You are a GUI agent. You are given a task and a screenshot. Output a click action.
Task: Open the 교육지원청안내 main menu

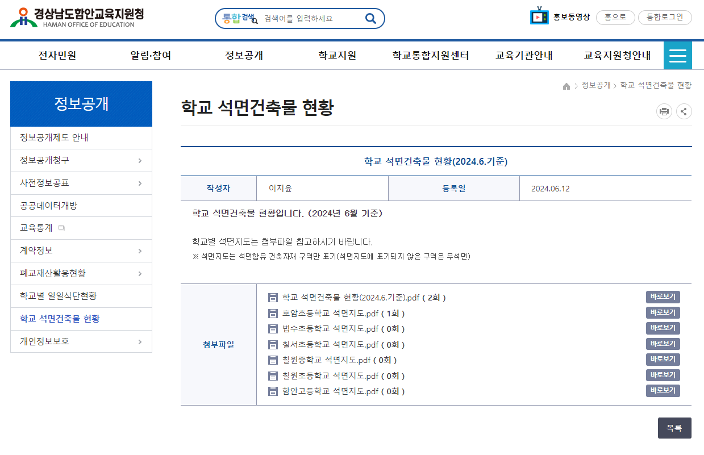click(618, 56)
